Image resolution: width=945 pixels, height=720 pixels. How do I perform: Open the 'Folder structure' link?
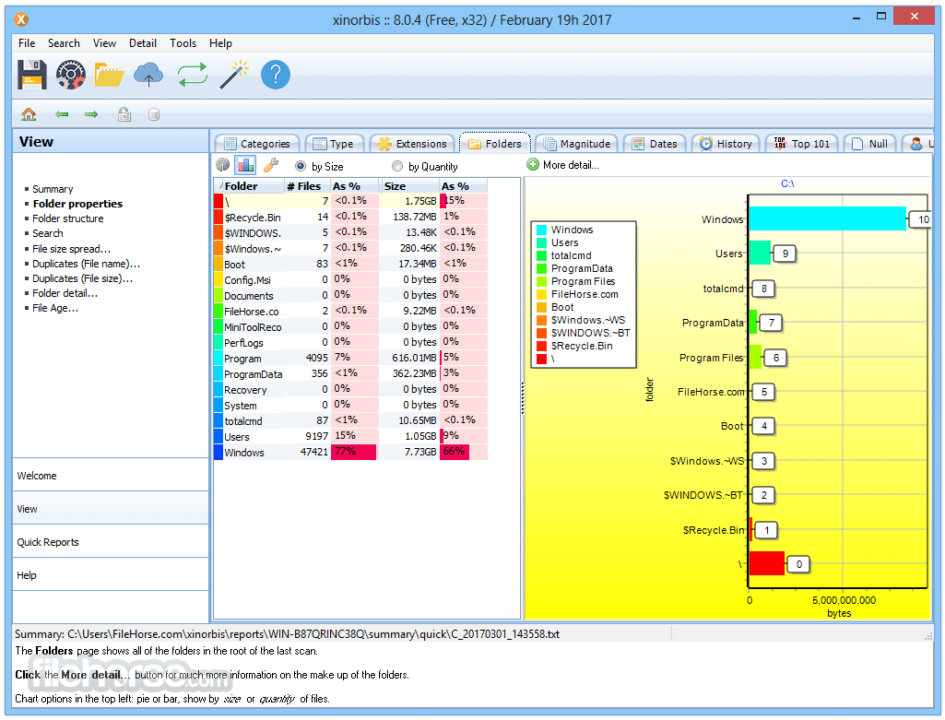point(68,218)
